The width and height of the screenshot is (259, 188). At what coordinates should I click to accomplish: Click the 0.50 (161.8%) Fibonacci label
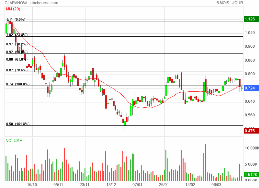click(x=18, y=124)
